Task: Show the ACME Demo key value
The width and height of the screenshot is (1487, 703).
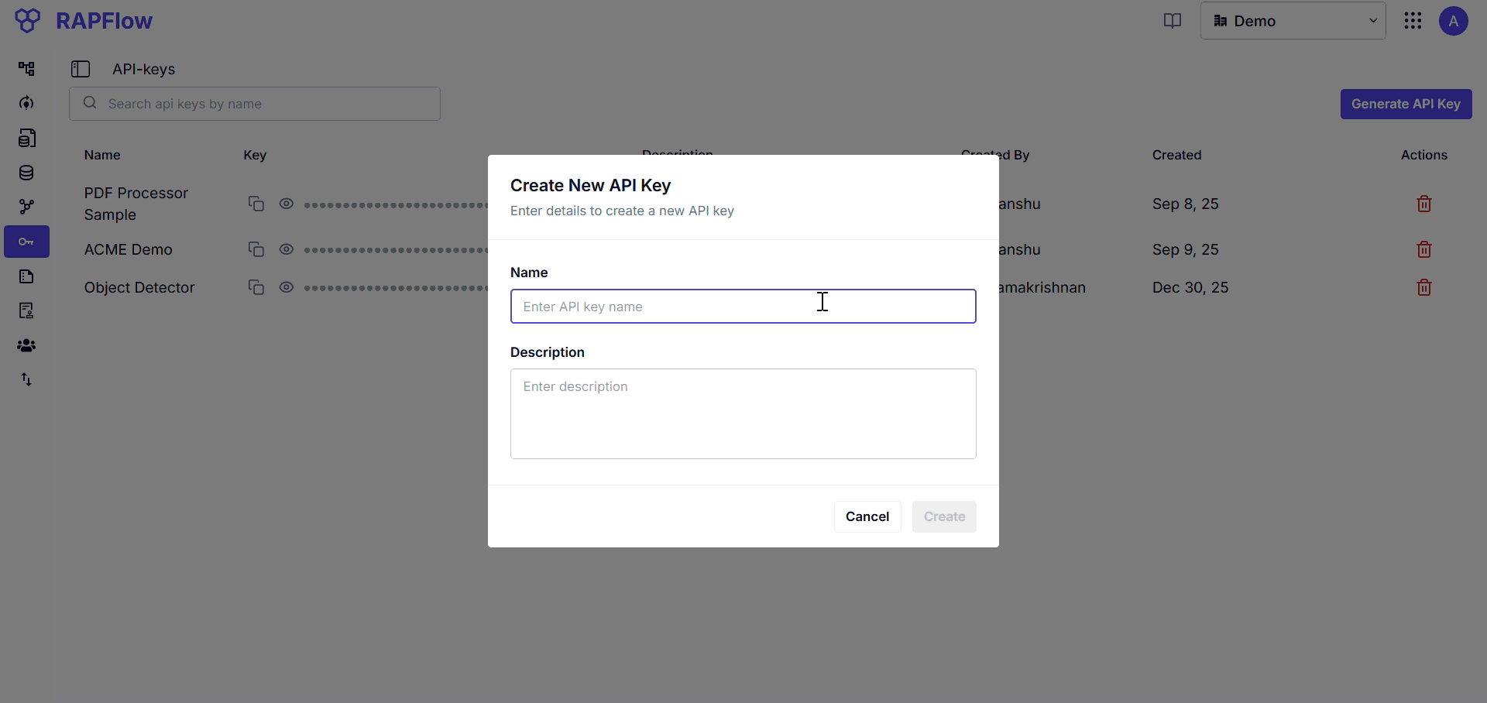Action: tap(287, 249)
